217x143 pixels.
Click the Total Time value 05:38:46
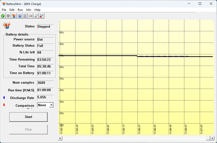(x=45, y=66)
